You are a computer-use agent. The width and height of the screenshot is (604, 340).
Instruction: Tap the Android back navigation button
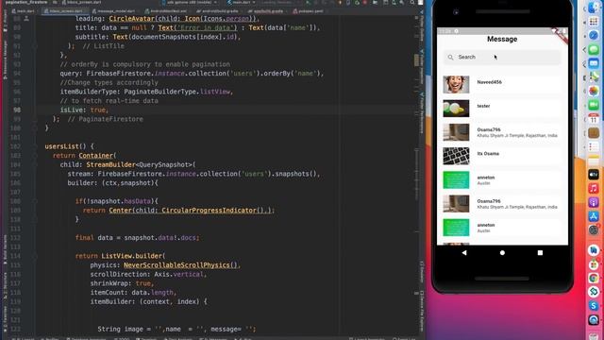[x=464, y=253]
